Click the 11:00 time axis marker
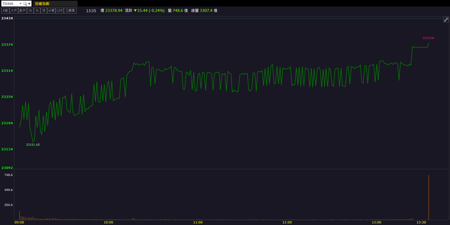Viewport: 450px width, 225px height. 198,222
